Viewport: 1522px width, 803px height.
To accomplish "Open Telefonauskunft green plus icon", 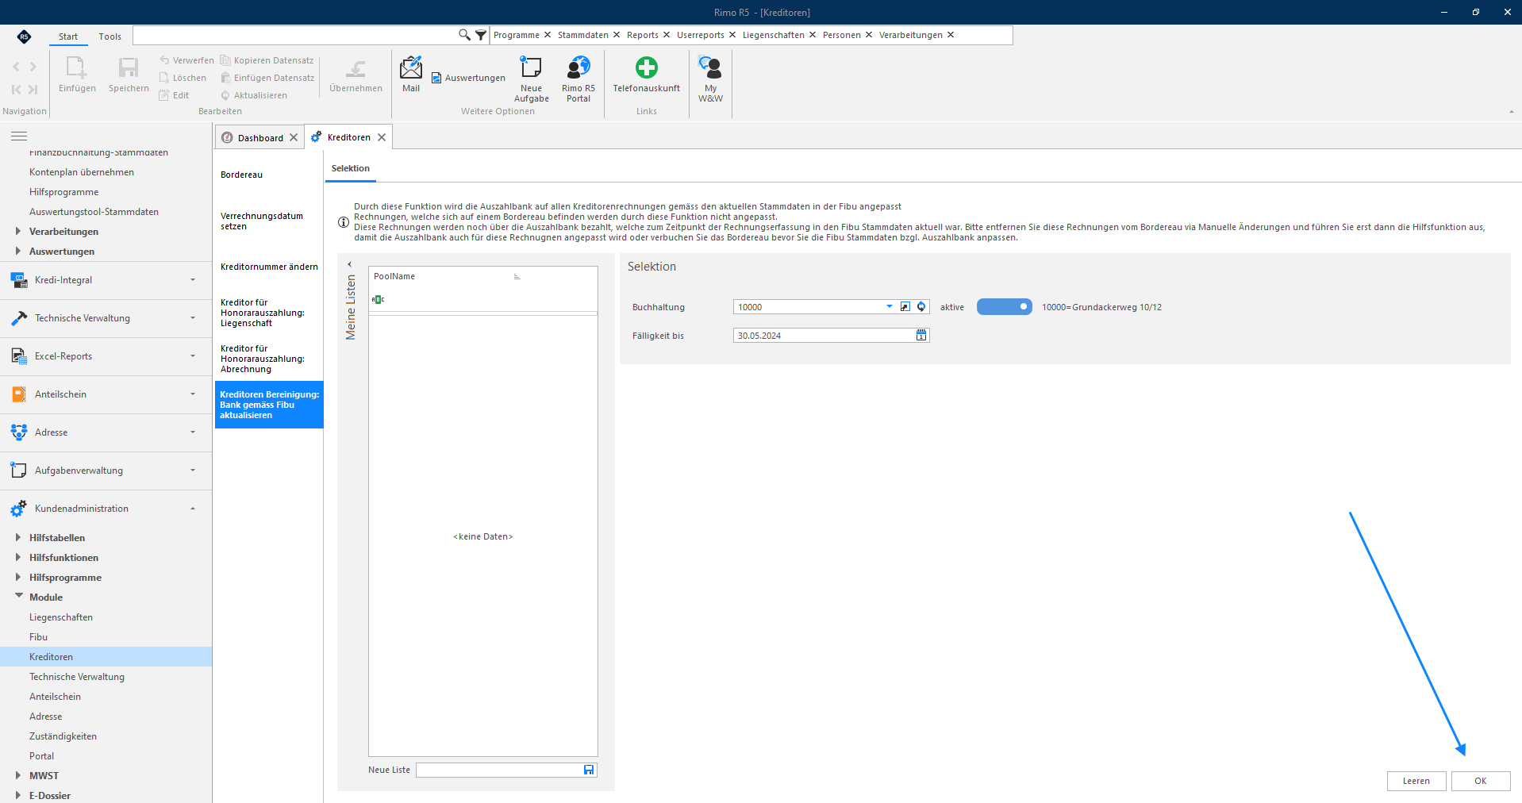I will coord(647,68).
